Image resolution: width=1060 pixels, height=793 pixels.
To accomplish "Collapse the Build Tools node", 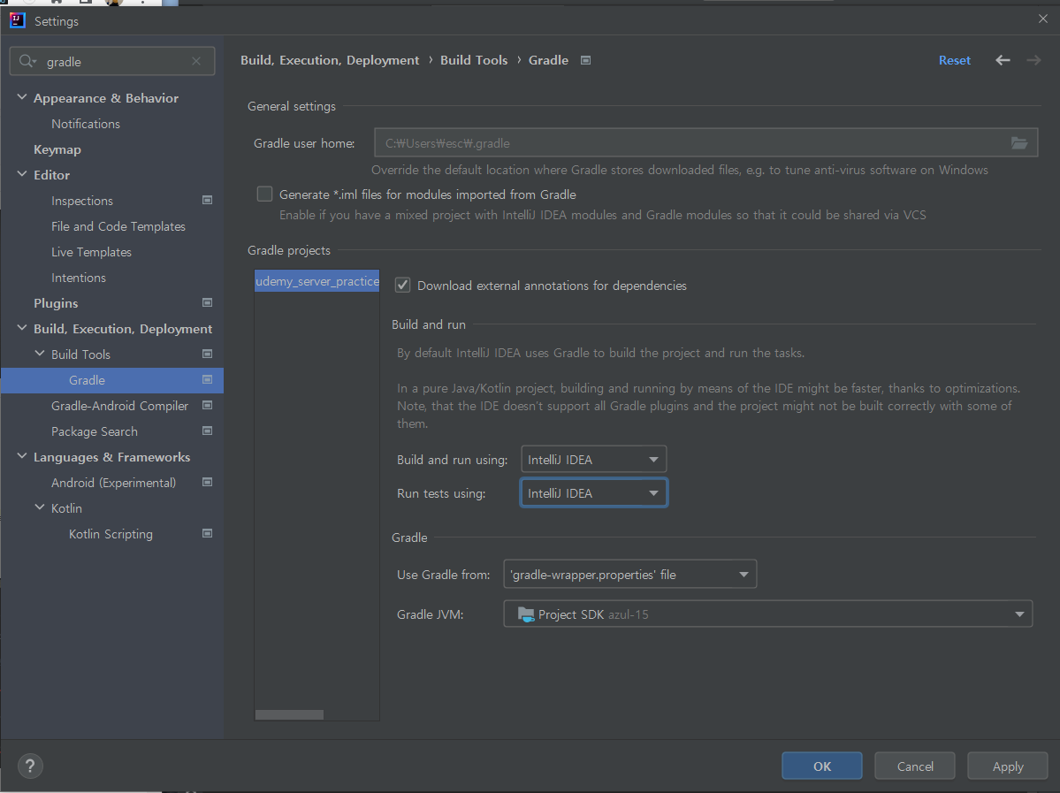I will 39,354.
